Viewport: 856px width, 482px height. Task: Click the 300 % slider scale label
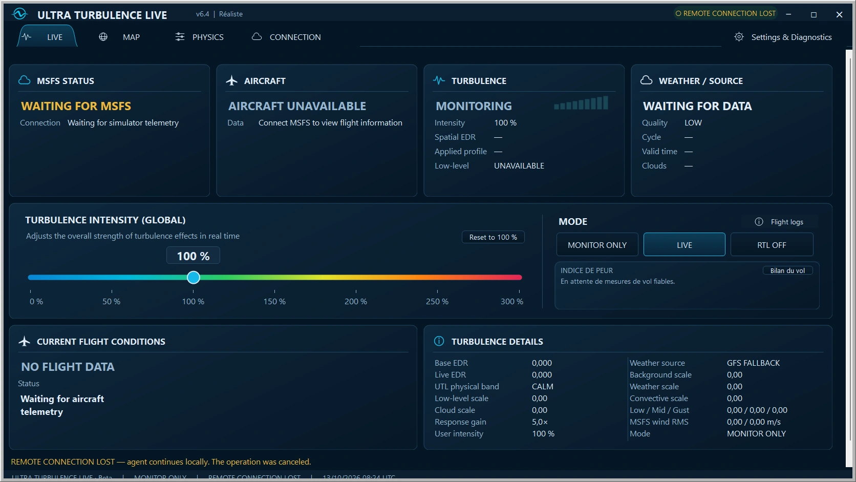(x=511, y=301)
